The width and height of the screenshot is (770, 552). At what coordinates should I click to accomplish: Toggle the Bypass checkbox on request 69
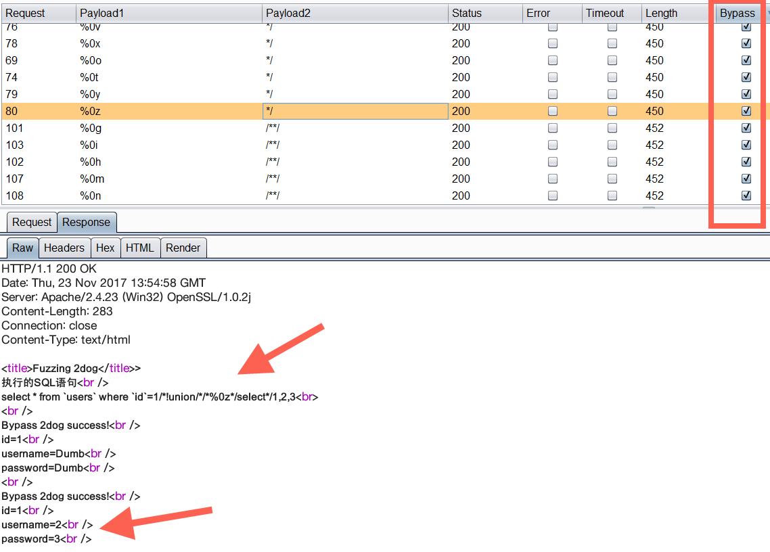point(746,60)
